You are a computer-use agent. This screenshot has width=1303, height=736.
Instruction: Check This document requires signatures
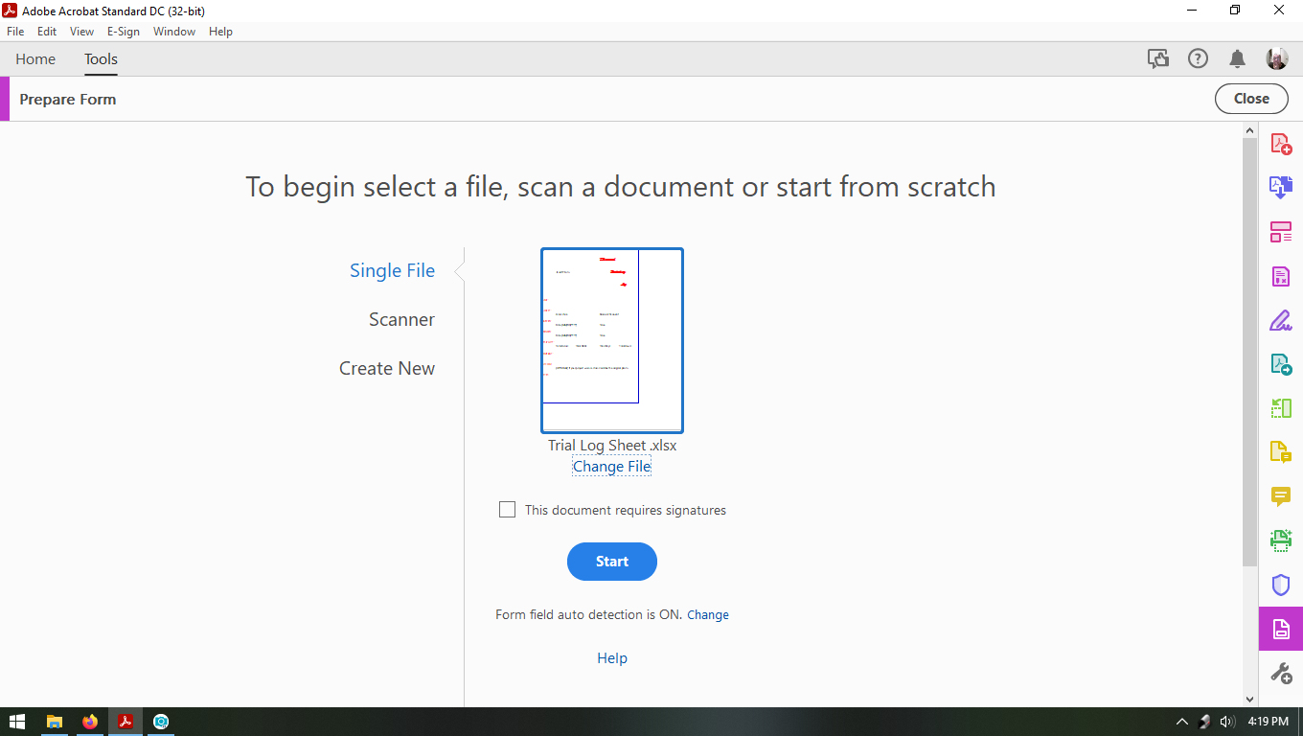pyautogui.click(x=507, y=509)
